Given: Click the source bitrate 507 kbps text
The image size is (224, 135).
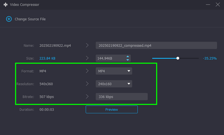Looking at the screenshot, I should tap(47, 97).
